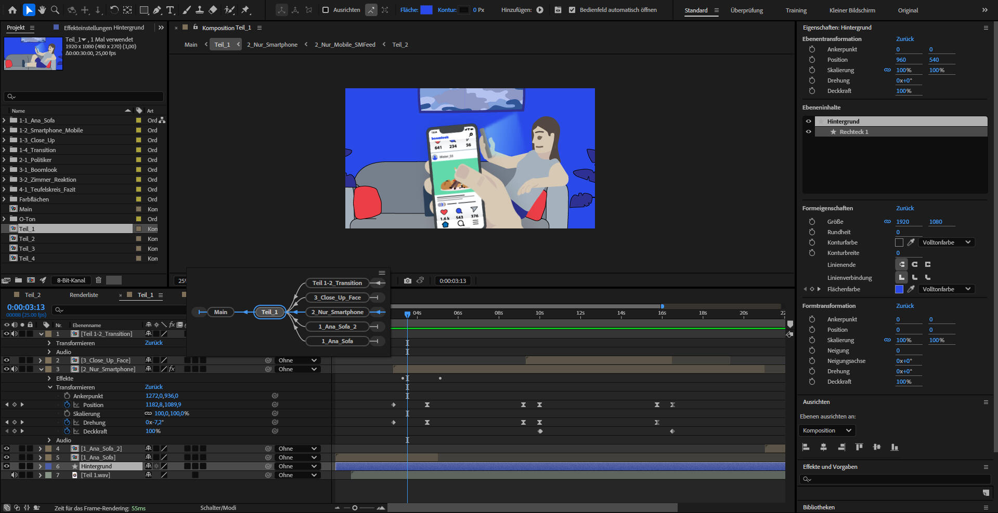This screenshot has height=513, width=998.
Task: Delete selected item with trash icon
Action: coord(98,280)
